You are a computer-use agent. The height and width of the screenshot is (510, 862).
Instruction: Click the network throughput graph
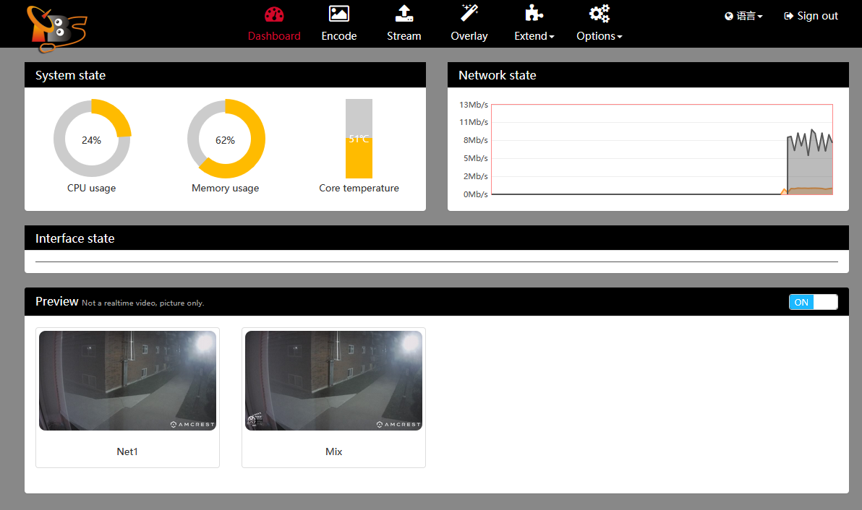point(662,150)
